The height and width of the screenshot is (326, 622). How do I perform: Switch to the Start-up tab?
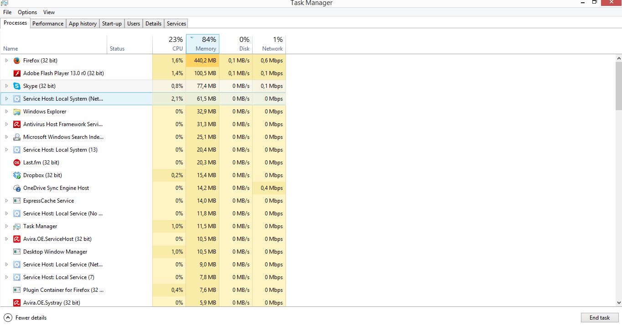click(112, 24)
